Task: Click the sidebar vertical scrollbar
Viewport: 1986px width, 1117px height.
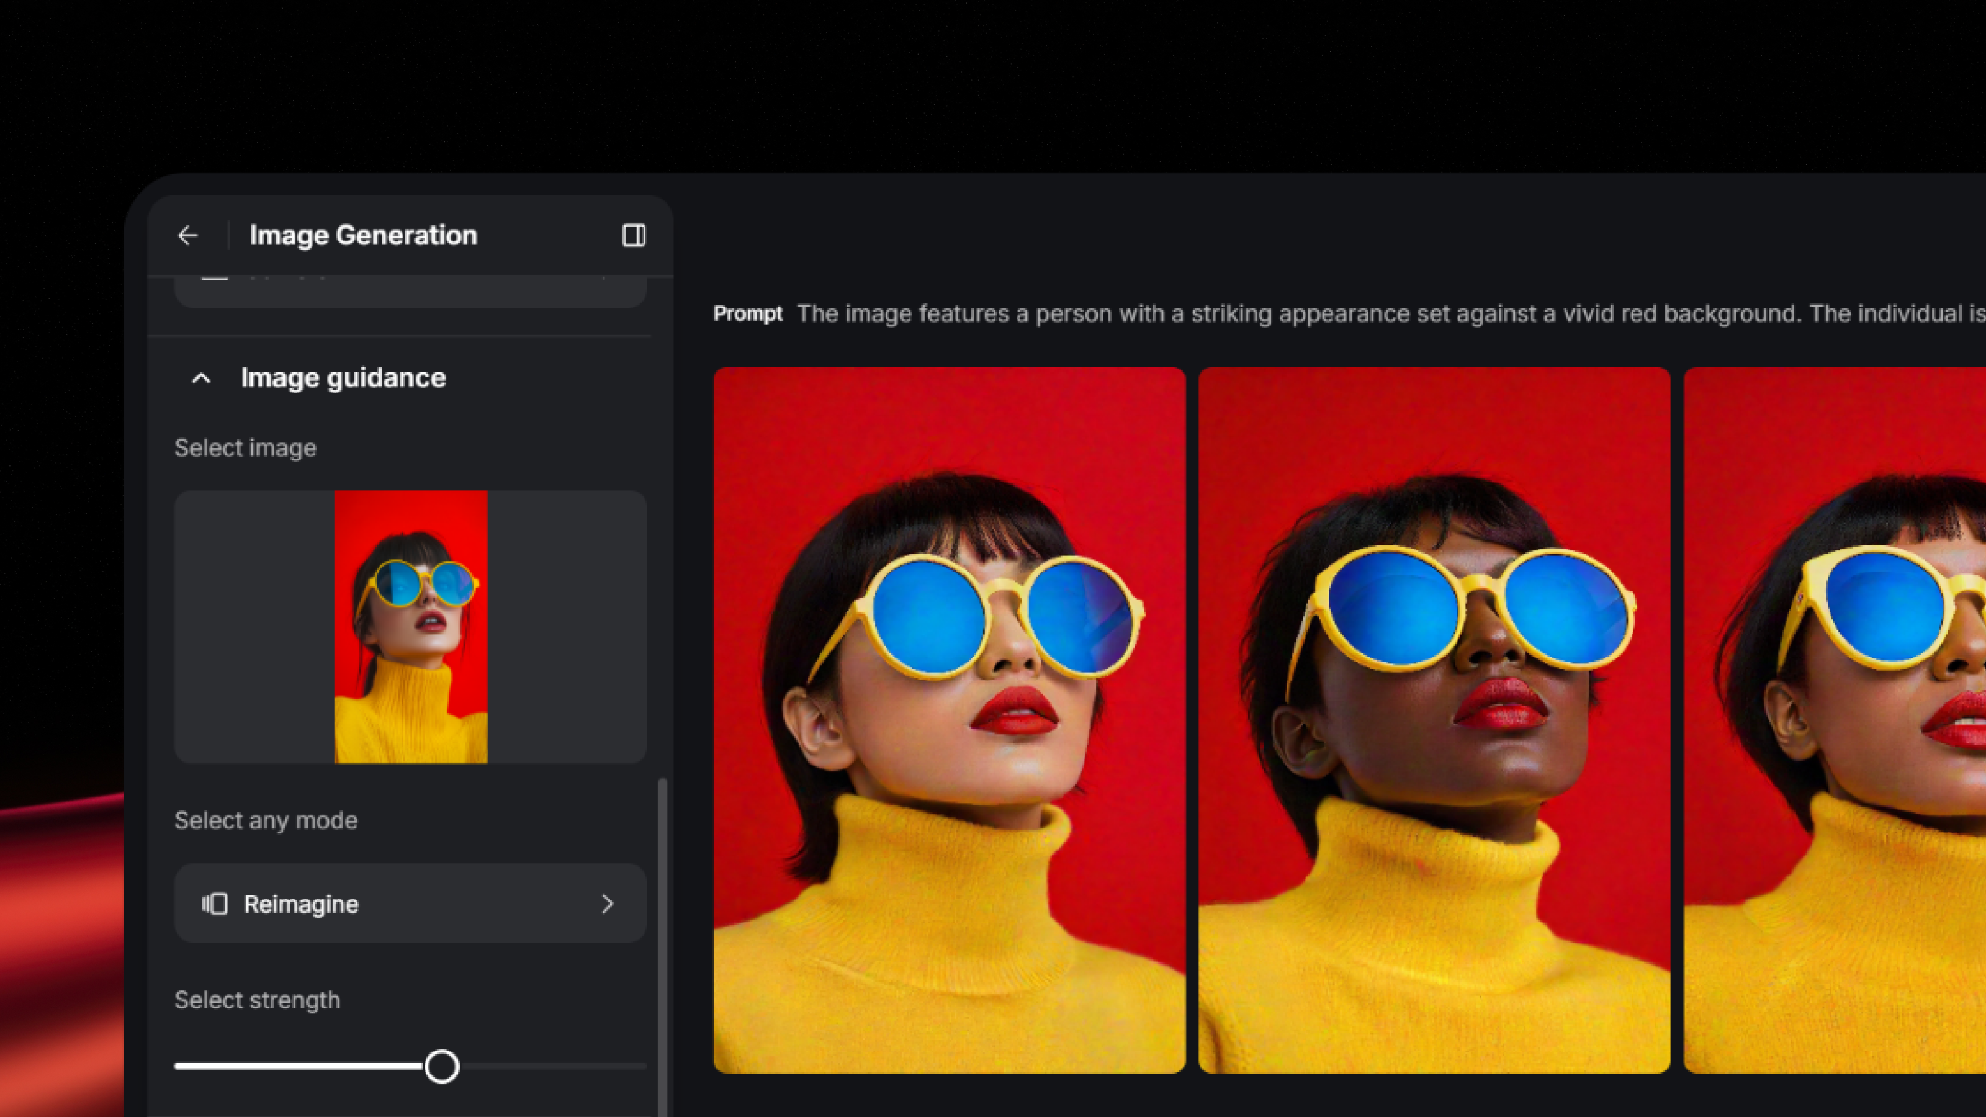Action: click(662, 946)
